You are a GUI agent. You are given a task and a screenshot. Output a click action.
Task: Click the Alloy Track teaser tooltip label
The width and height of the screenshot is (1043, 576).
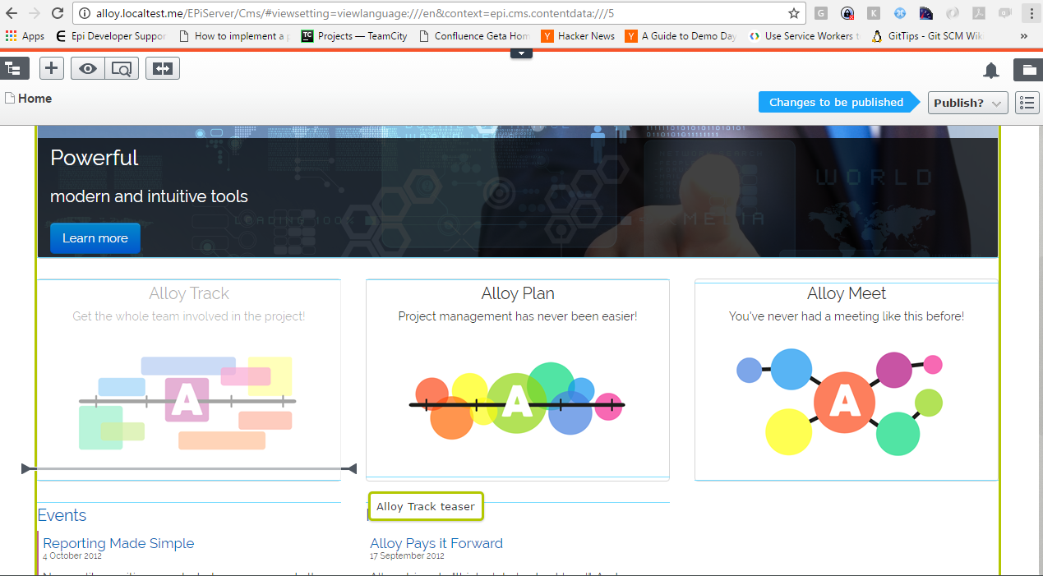coord(426,506)
